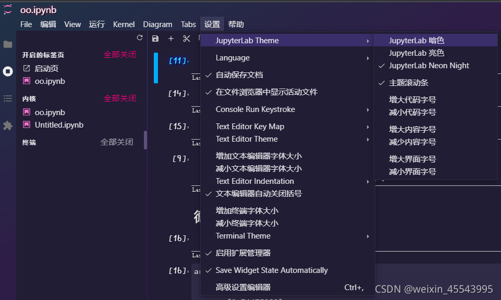Click 减少内容字号

[x=435, y=142]
